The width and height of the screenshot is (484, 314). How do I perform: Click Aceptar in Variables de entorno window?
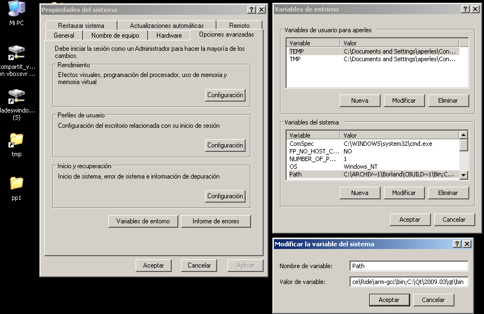click(x=410, y=220)
